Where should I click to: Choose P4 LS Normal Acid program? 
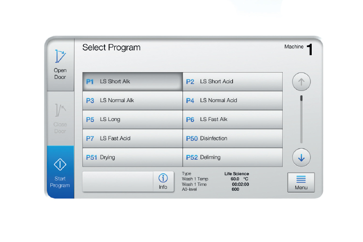232,101
